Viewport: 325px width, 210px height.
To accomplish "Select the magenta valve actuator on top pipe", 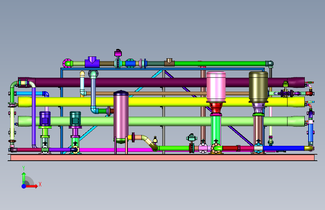I will [x=118, y=53].
